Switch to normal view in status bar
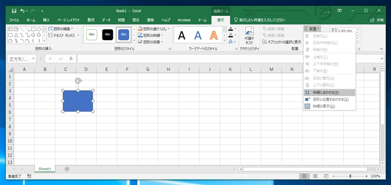Screen dimensions: 391x185 (304, 176)
